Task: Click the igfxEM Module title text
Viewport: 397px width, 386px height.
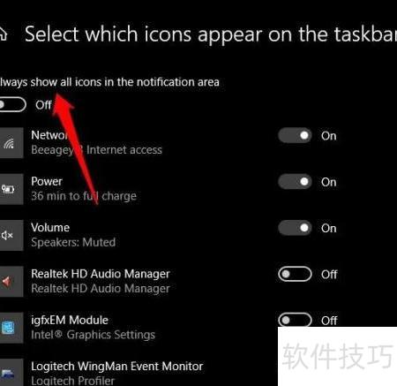Action: (70, 320)
